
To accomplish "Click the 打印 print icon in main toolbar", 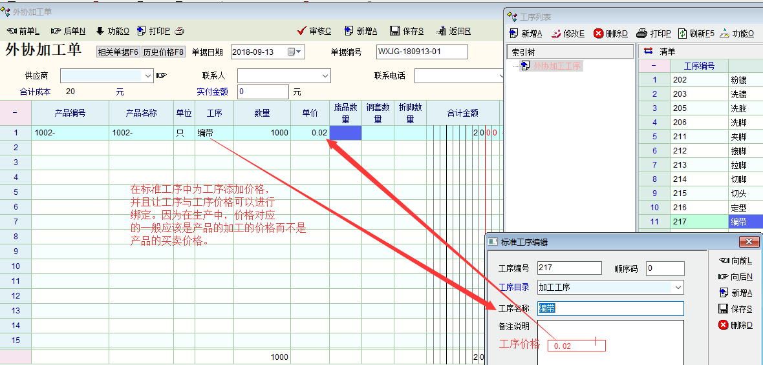I will 142,31.
